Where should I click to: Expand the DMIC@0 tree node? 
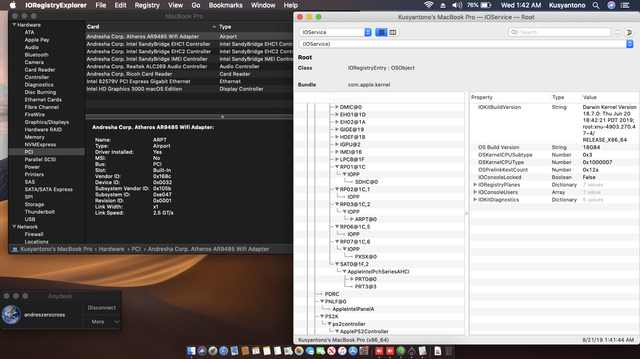(x=337, y=107)
